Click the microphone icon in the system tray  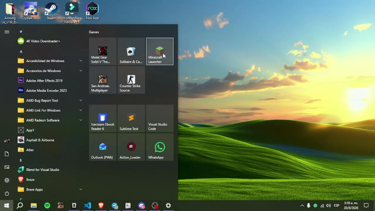pyautogui.click(x=308, y=205)
